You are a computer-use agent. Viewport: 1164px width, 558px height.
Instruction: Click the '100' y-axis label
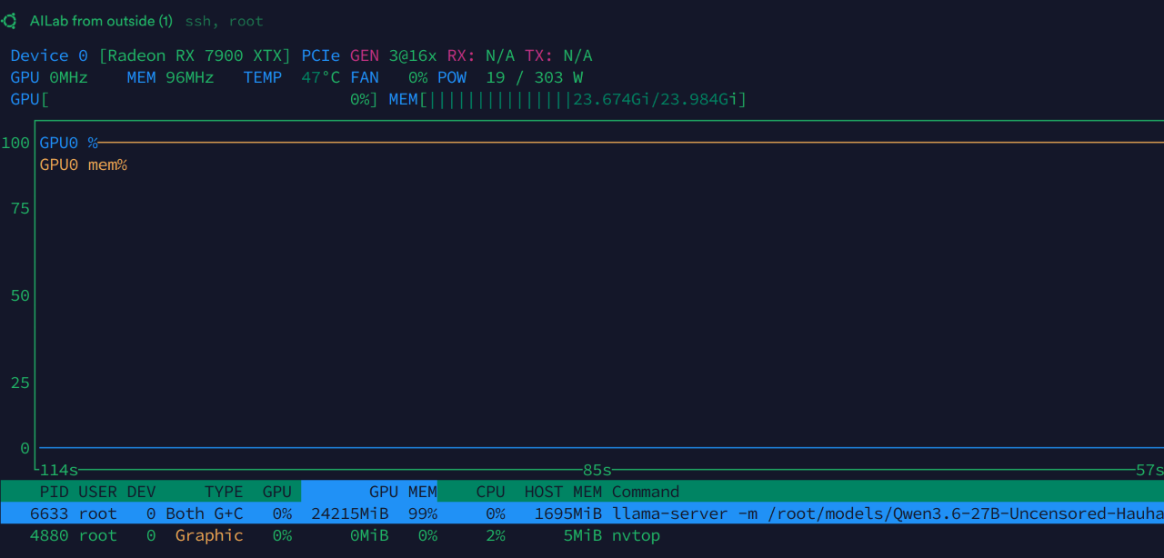pos(15,143)
